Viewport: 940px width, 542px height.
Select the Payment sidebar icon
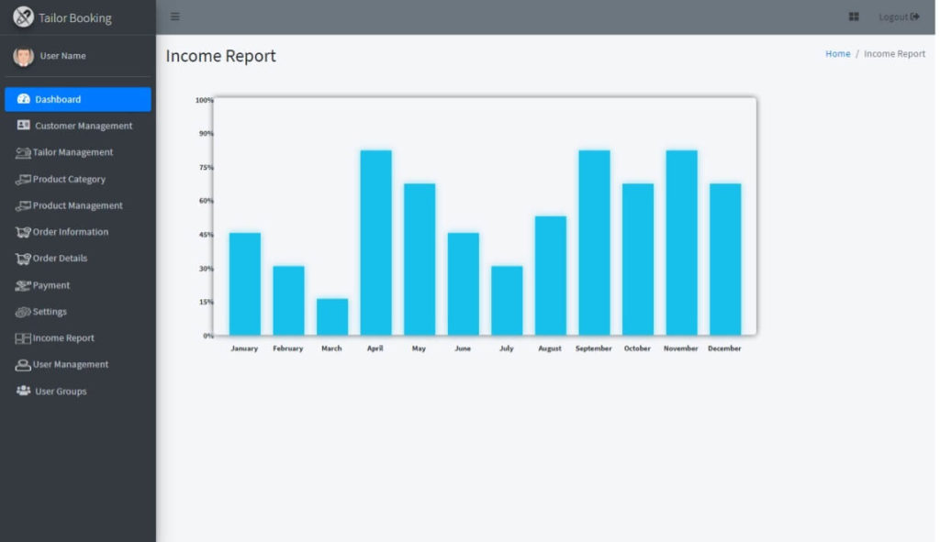23,285
